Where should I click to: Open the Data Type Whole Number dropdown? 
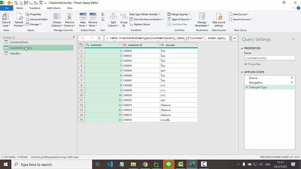[x=145, y=15]
